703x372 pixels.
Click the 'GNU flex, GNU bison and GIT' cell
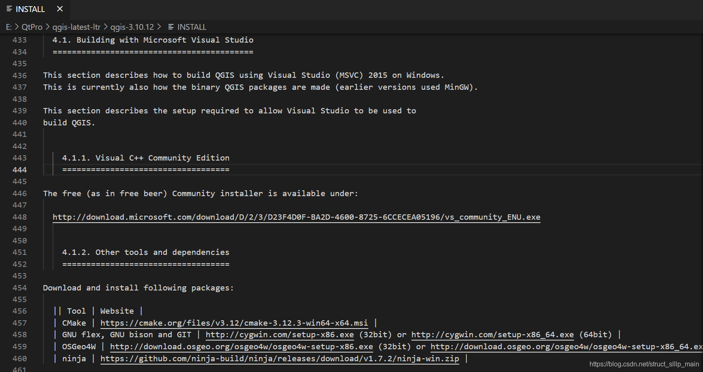click(x=127, y=335)
